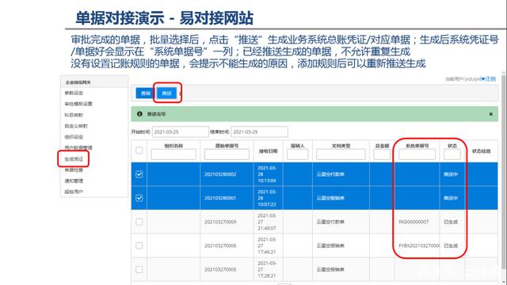The height and width of the screenshot is (285, 507).
Task: Click the 总金额 filter input
Action: coord(382,154)
